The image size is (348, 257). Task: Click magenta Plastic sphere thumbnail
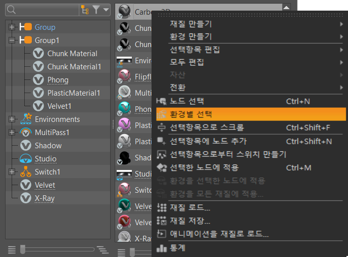[124, 125]
